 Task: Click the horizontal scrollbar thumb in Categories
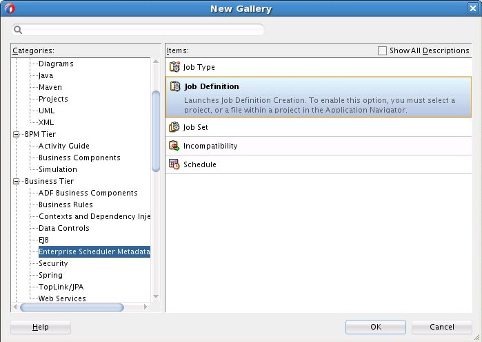72,307
